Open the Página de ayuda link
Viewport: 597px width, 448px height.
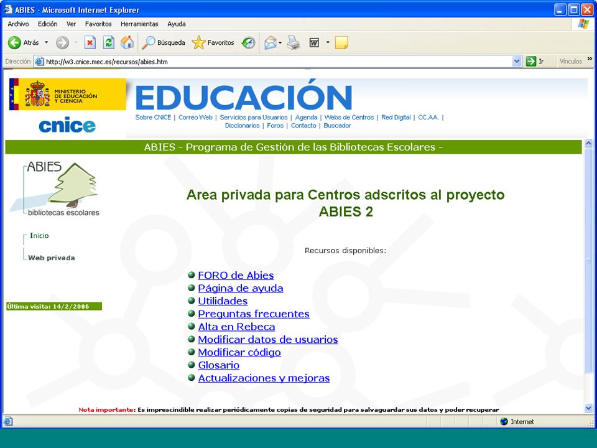point(241,288)
